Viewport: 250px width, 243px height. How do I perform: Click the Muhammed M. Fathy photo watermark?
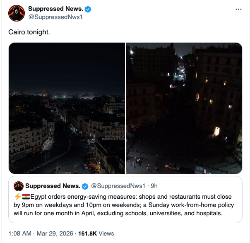112,139
